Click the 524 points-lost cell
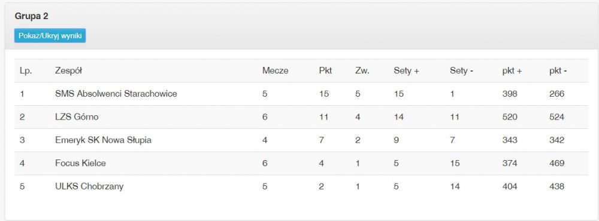This screenshot has height=221, width=599. coord(556,117)
